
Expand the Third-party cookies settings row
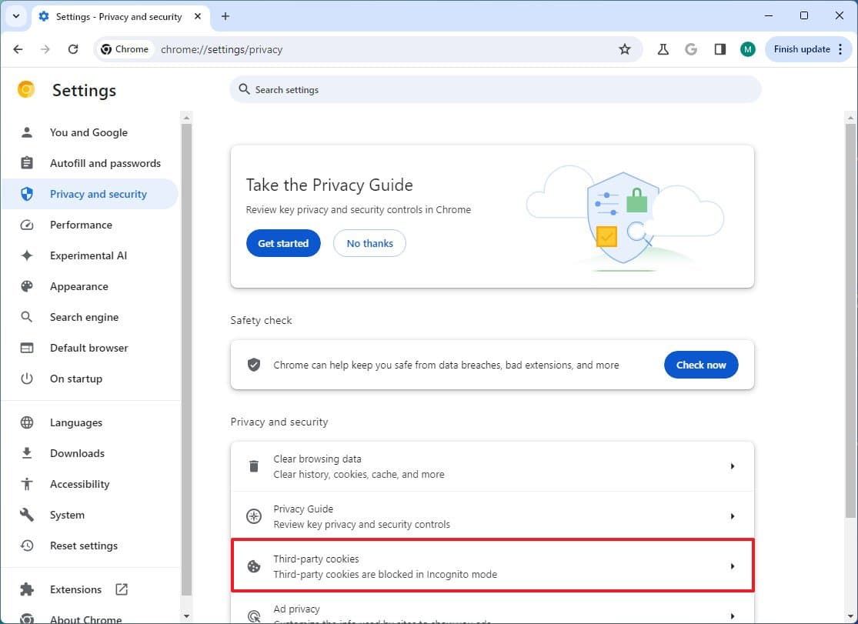[492, 566]
